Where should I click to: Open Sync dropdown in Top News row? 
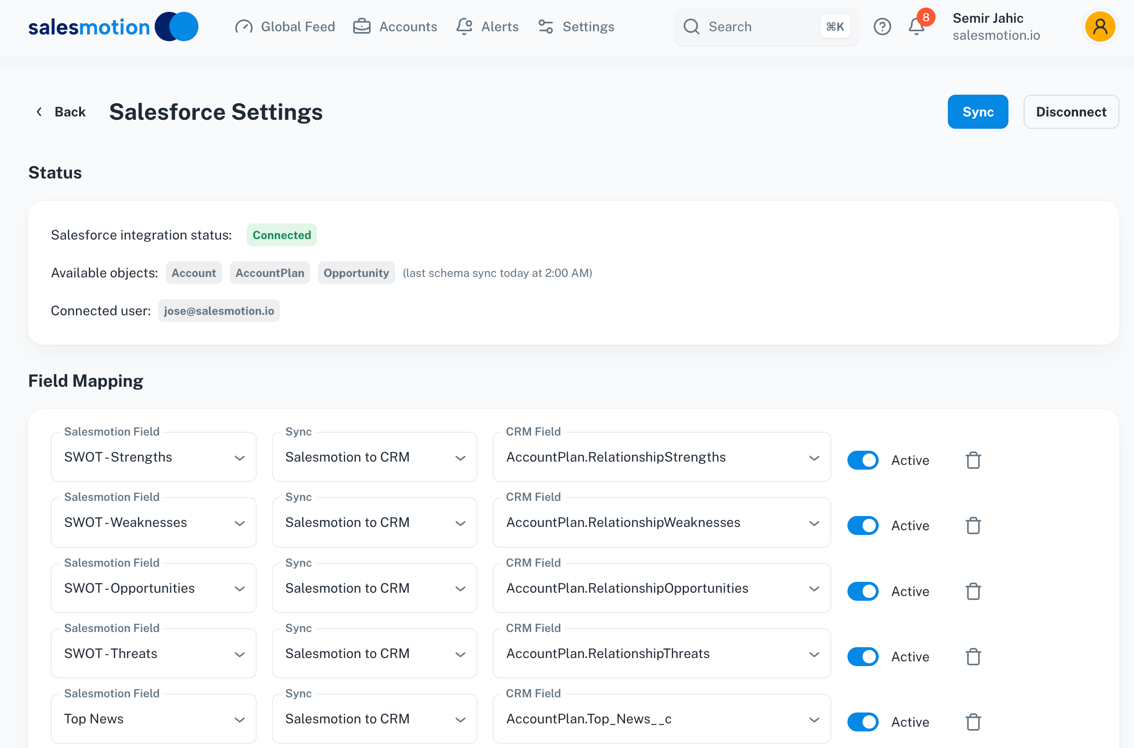click(375, 719)
